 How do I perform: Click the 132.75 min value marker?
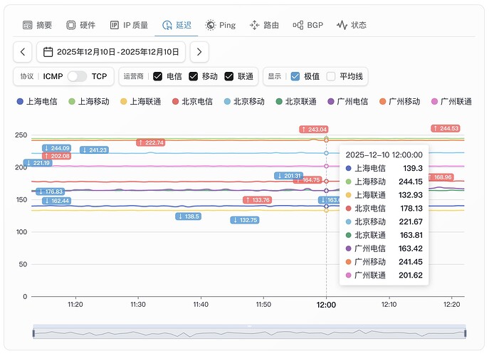[x=245, y=220]
